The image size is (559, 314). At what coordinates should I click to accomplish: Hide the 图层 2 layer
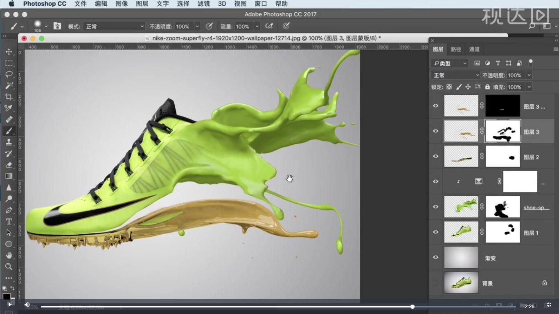[x=435, y=156]
